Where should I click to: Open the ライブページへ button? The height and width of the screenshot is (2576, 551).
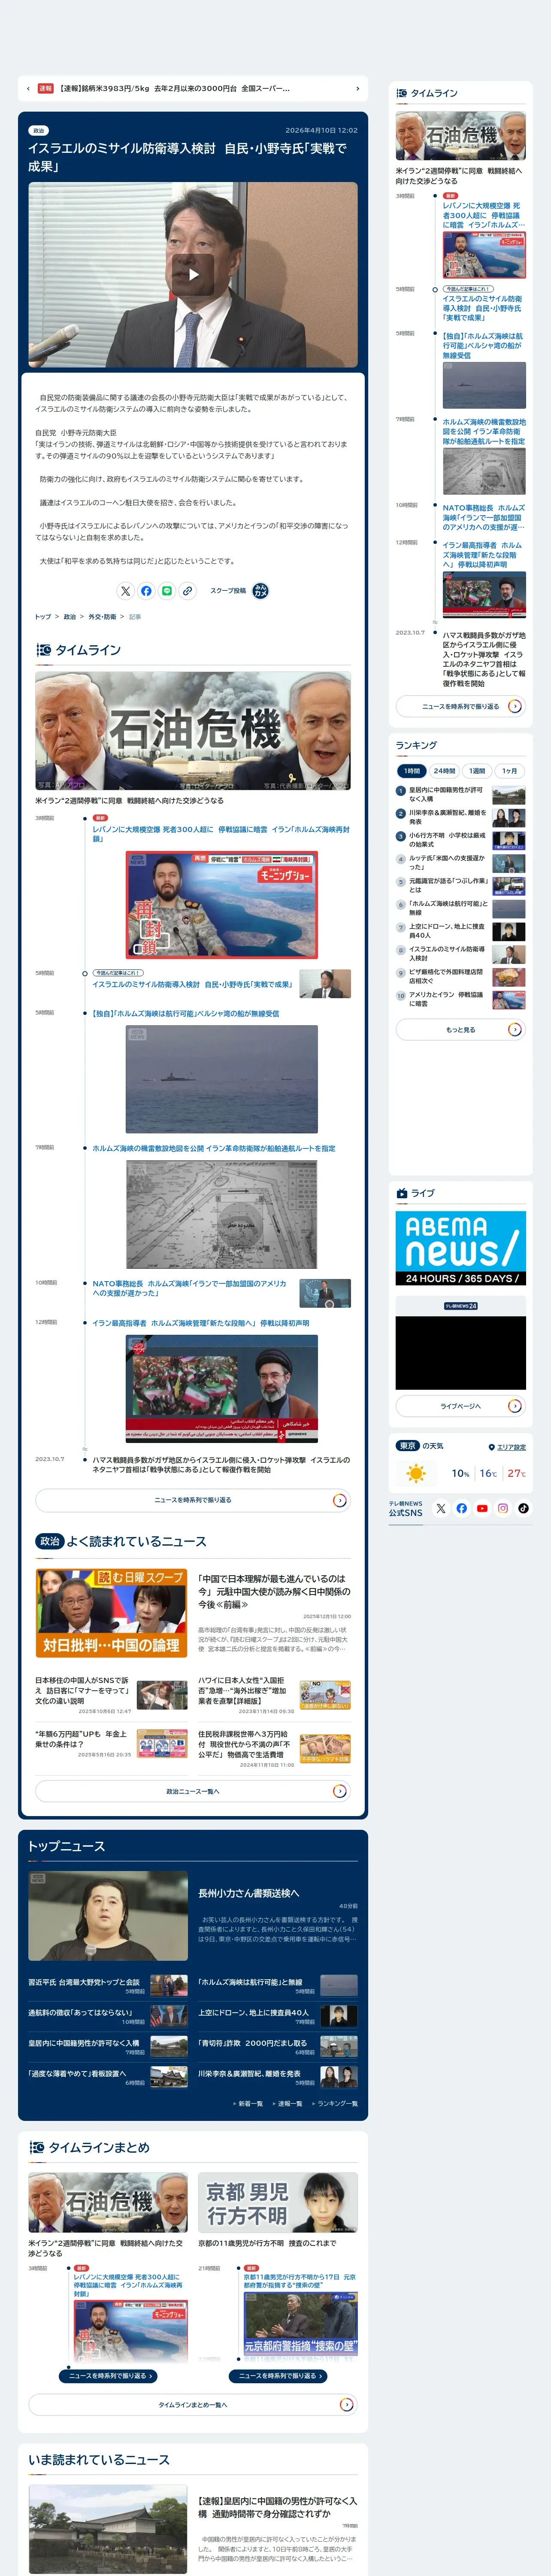pyautogui.click(x=460, y=1406)
